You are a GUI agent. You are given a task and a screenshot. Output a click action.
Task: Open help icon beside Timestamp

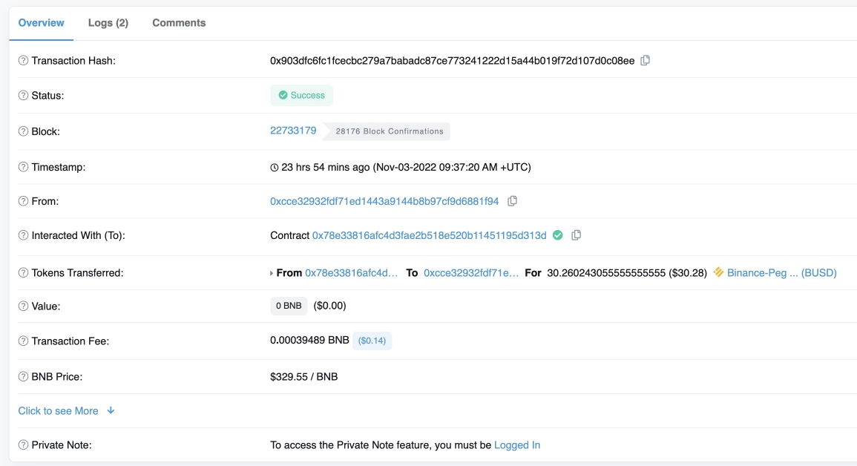pos(23,167)
